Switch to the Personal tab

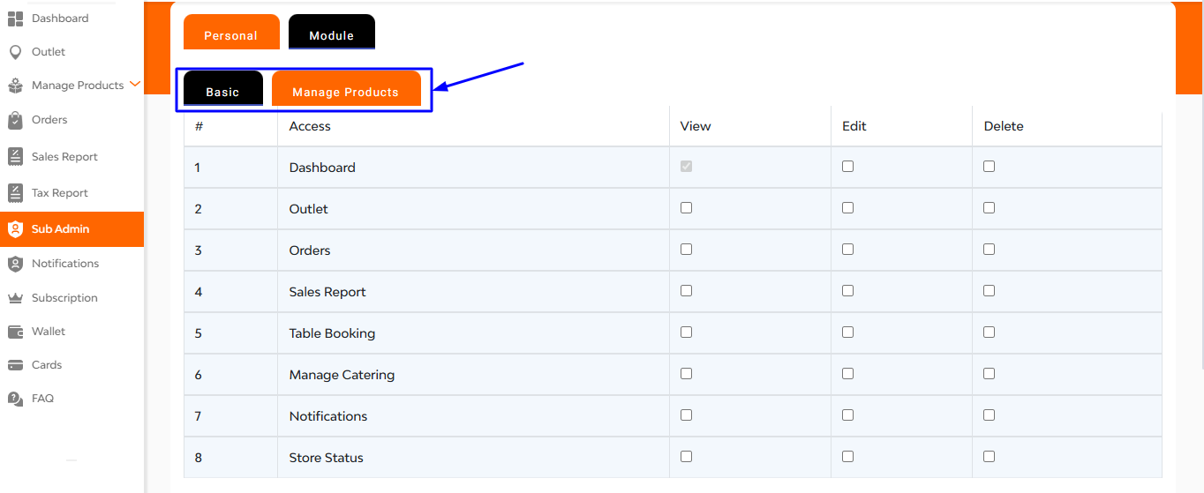click(x=231, y=33)
